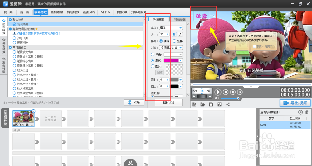Open a project with the folder icon
312x166 pixels.
[202, 104]
